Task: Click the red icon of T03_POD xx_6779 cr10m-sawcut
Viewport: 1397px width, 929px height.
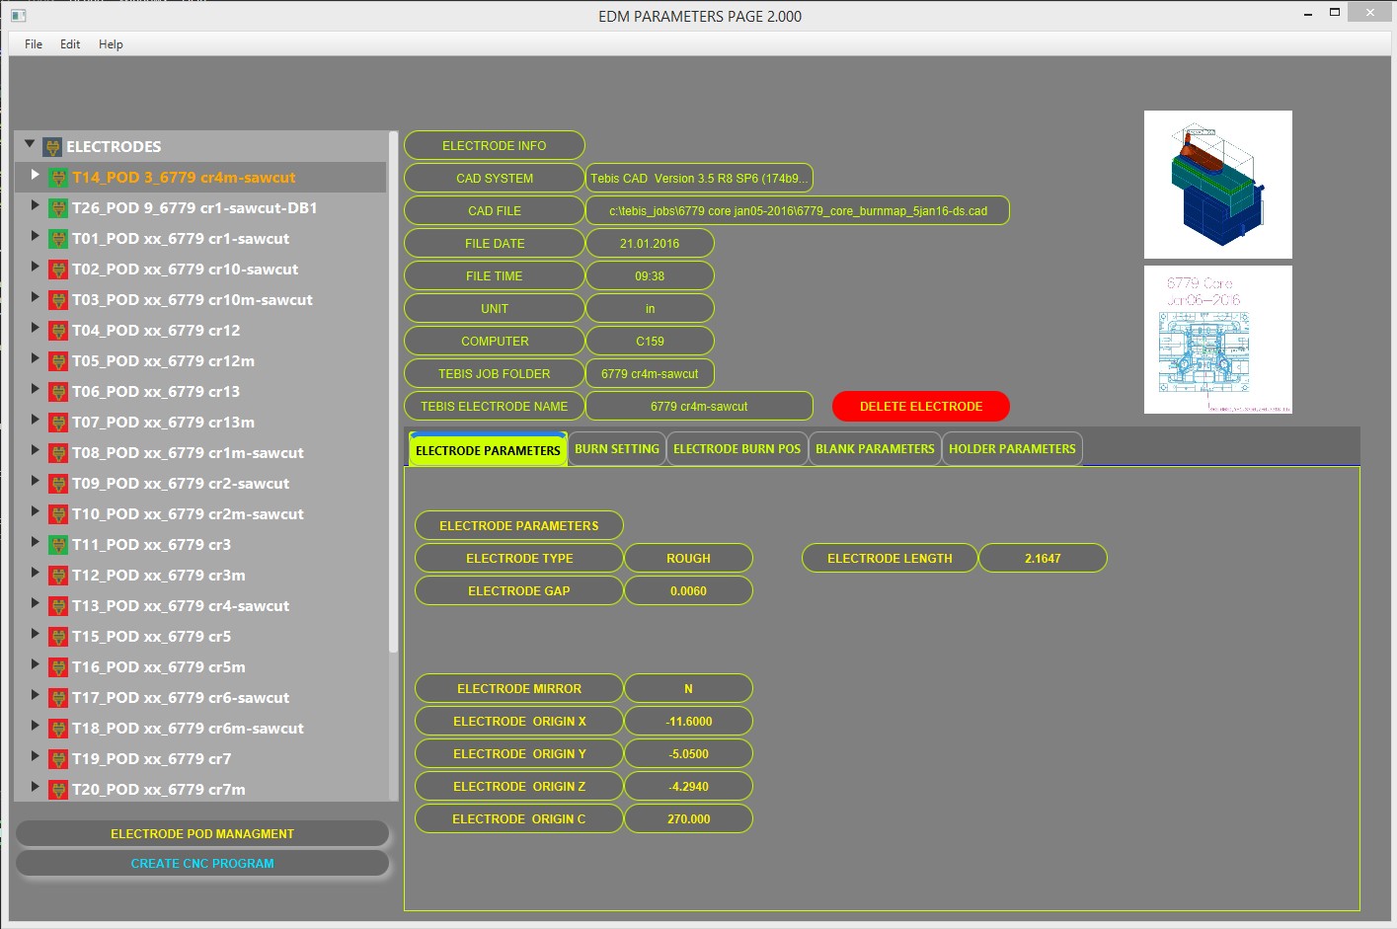Action: pyautogui.click(x=58, y=300)
